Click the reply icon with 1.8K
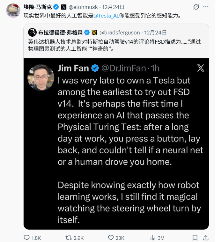The image size is (221, 242). pyautogui.click(x=27, y=238)
